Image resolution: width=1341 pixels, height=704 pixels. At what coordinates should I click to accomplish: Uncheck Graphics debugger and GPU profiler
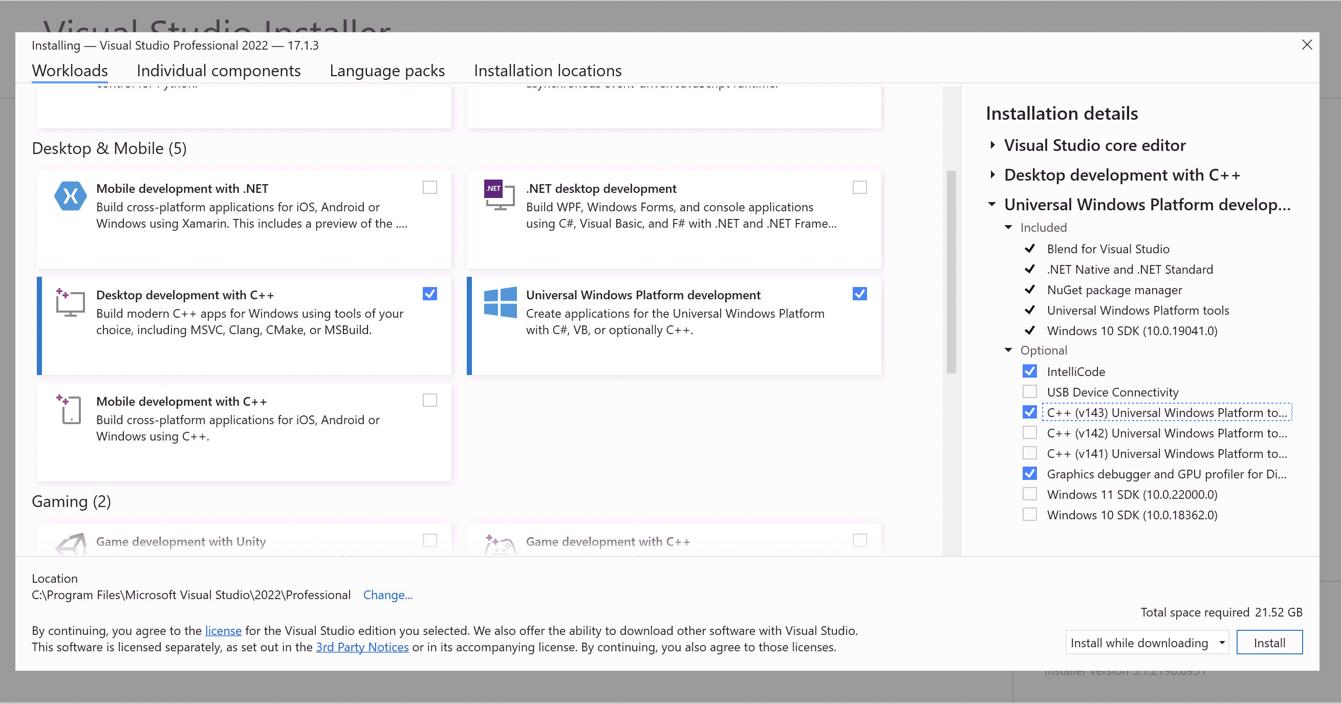point(1029,473)
